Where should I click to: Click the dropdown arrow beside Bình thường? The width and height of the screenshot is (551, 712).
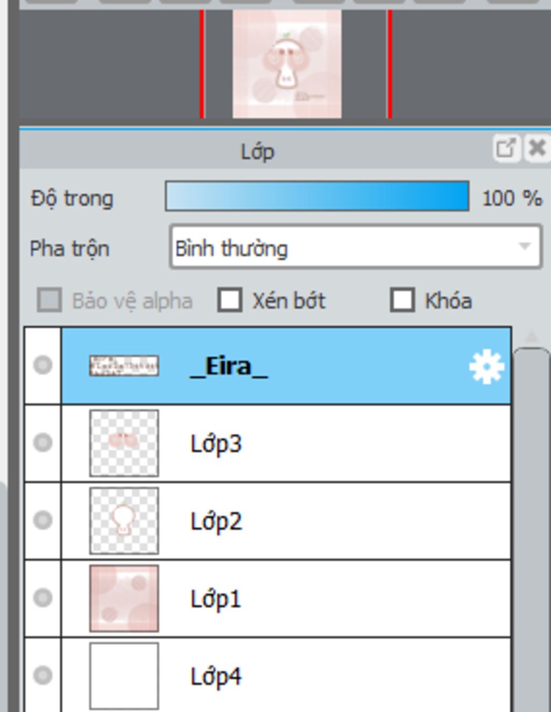[524, 246]
